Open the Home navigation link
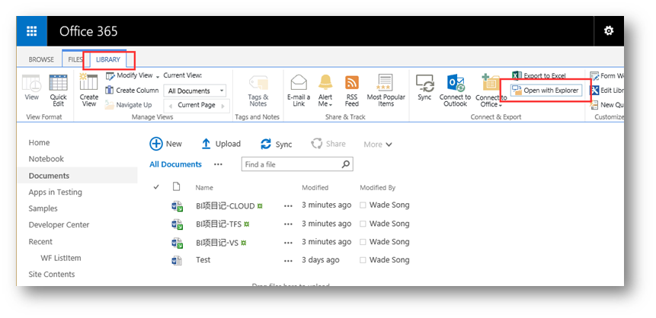 click(40, 142)
